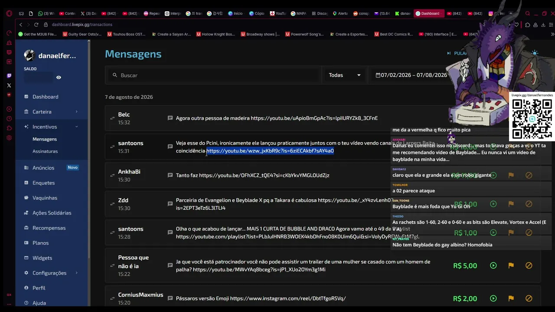The image size is (555, 312).
Task: Open the date range picker
Action: 411,75
